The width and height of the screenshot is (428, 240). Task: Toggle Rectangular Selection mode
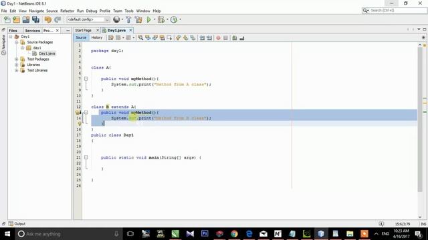point(169,38)
